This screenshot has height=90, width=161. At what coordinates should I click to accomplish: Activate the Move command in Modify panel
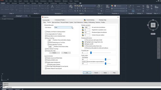[x=27, y=6]
